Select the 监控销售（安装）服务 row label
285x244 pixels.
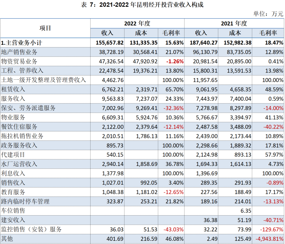pyautogui.click(x=31, y=229)
